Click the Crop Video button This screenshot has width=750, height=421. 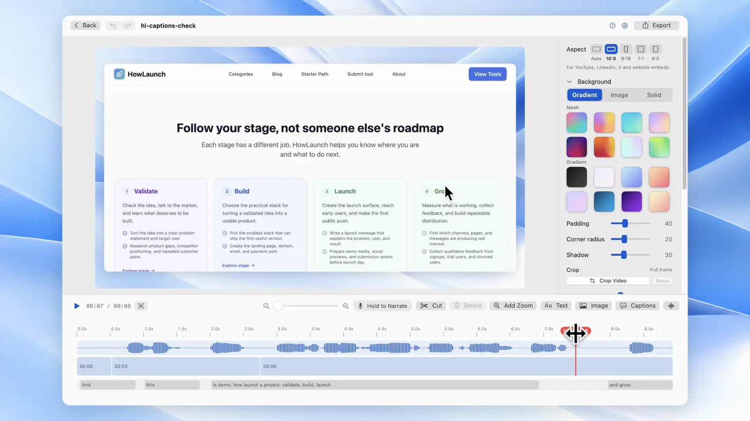coord(608,281)
